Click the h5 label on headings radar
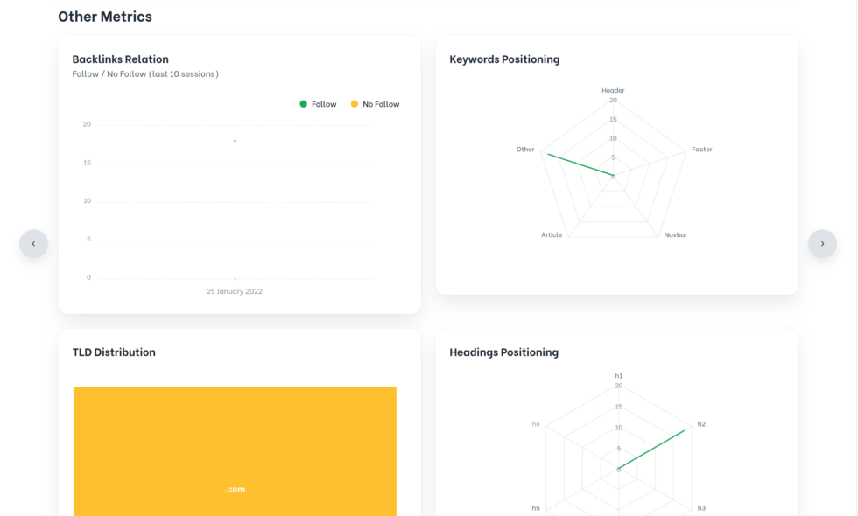Viewport: 858px width, 516px height. pyautogui.click(x=536, y=508)
